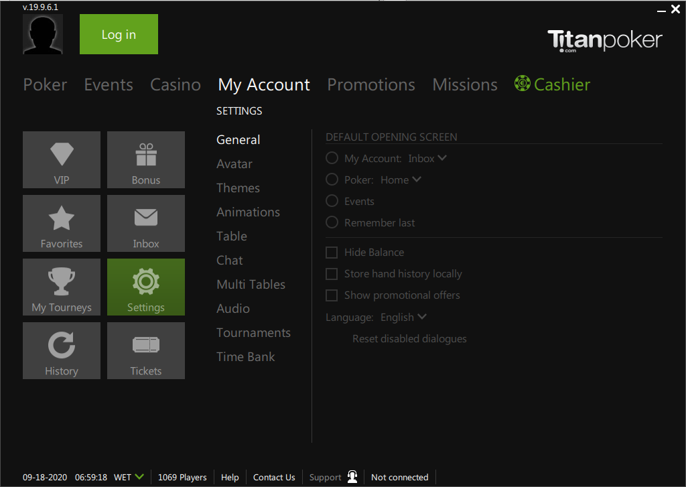Open Avatar settings category

tap(234, 163)
